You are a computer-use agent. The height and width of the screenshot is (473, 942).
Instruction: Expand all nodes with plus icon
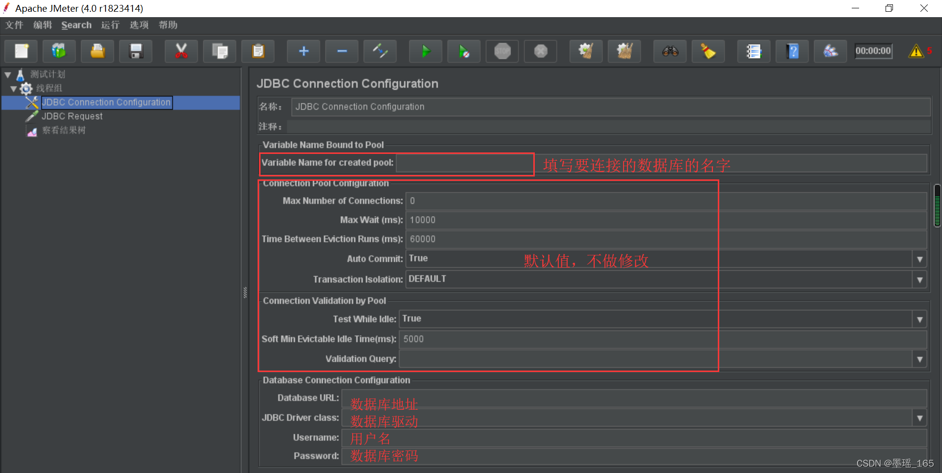(x=304, y=51)
